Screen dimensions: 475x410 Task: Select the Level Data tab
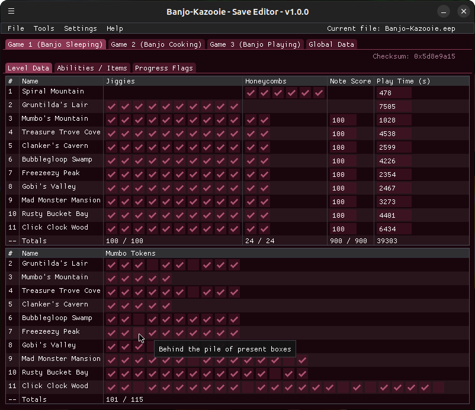28,68
